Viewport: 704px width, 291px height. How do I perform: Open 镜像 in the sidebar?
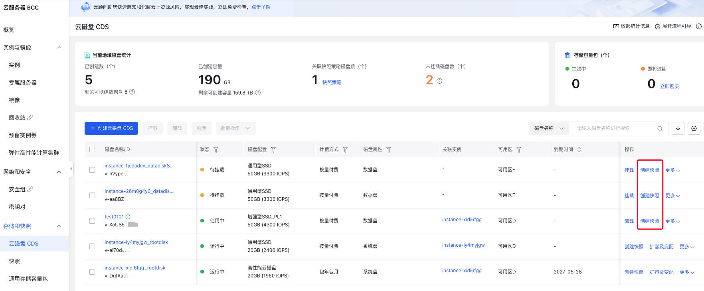14,100
